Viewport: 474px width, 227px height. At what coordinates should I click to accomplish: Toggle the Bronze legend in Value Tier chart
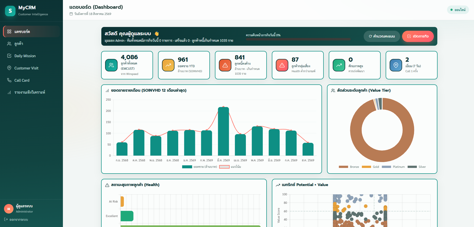coord(349,167)
